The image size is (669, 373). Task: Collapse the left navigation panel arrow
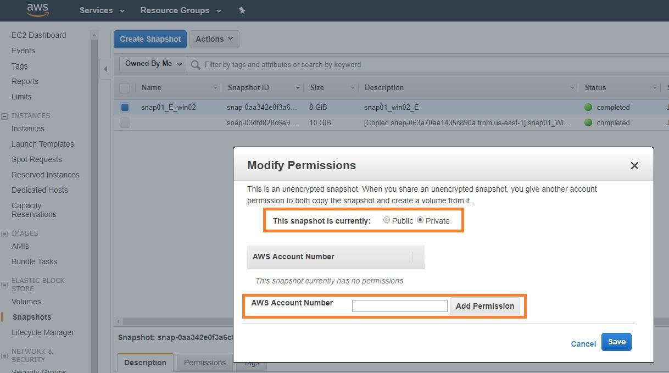(105, 69)
